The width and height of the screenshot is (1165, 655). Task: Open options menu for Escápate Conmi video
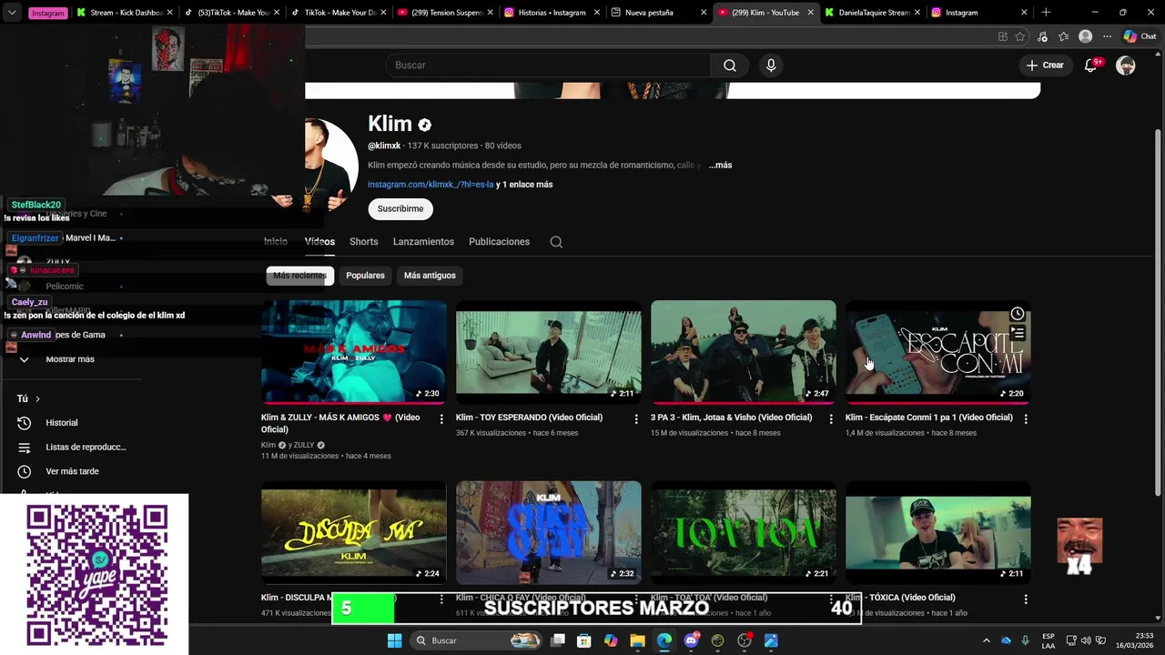[x=1026, y=418]
